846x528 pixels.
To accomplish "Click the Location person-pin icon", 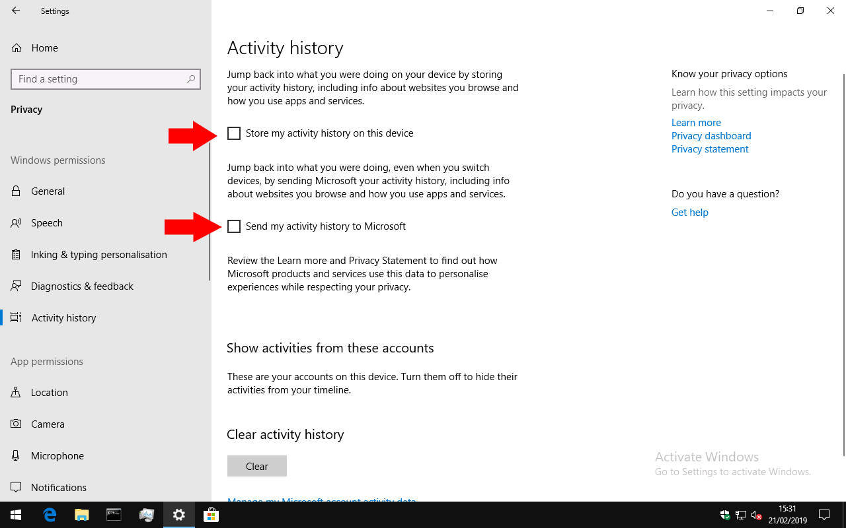I will [16, 393].
